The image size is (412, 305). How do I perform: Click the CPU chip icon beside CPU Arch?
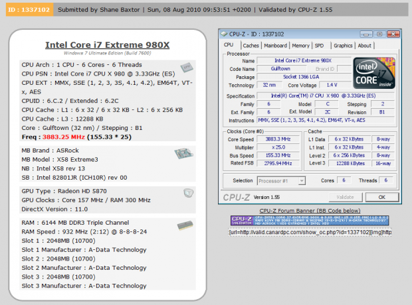coord(187,68)
